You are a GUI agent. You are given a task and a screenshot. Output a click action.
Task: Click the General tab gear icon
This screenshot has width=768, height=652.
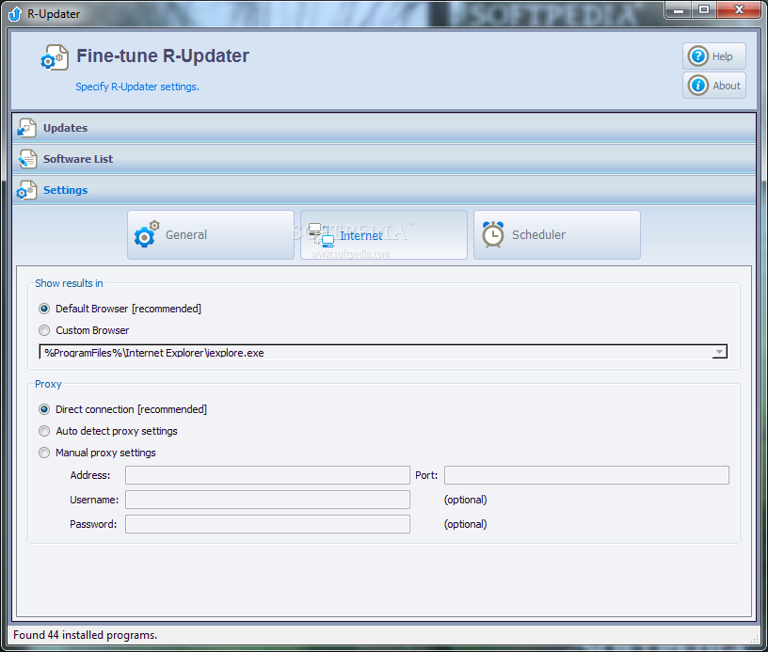coord(147,234)
